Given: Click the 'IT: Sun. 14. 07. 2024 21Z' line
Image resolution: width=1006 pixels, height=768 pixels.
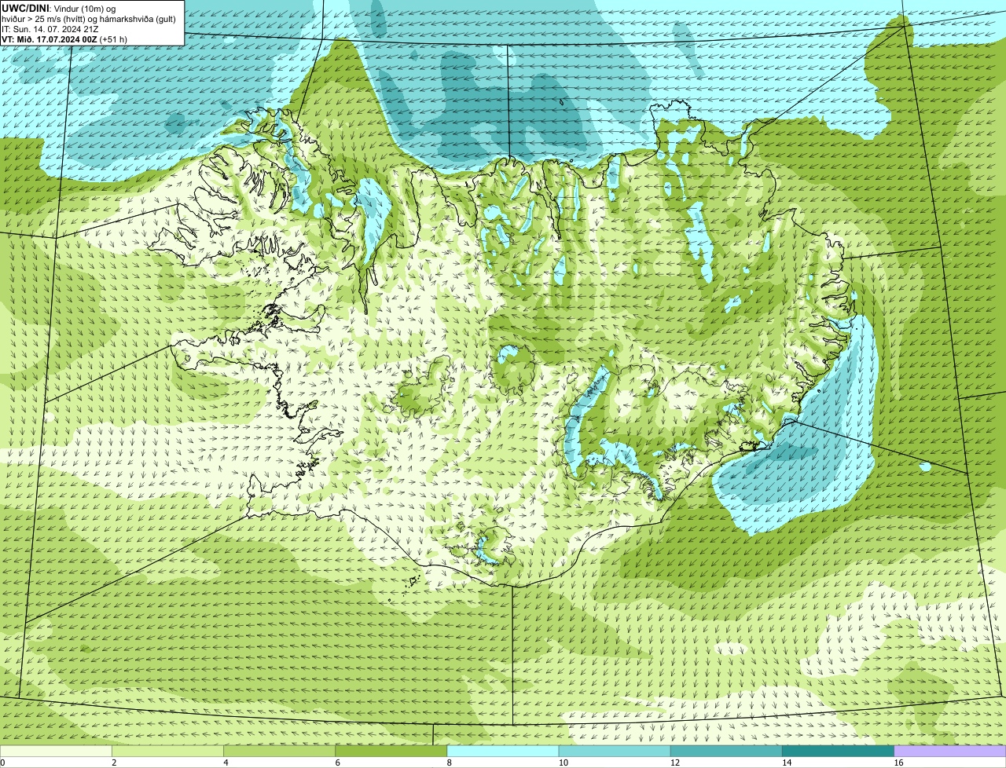Looking at the screenshot, I should 50,28.
